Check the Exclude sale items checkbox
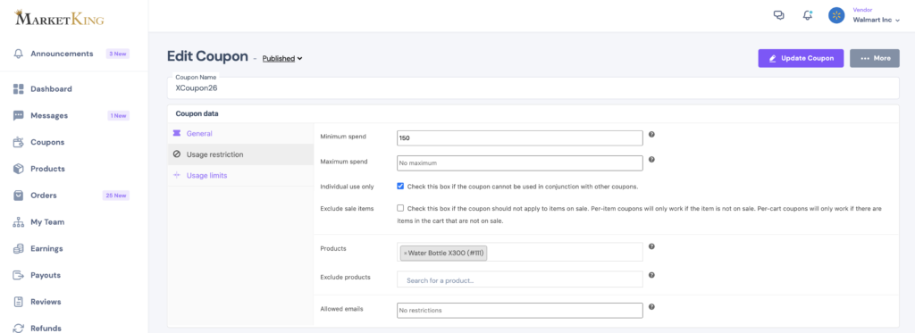915x333 pixels. click(400, 208)
